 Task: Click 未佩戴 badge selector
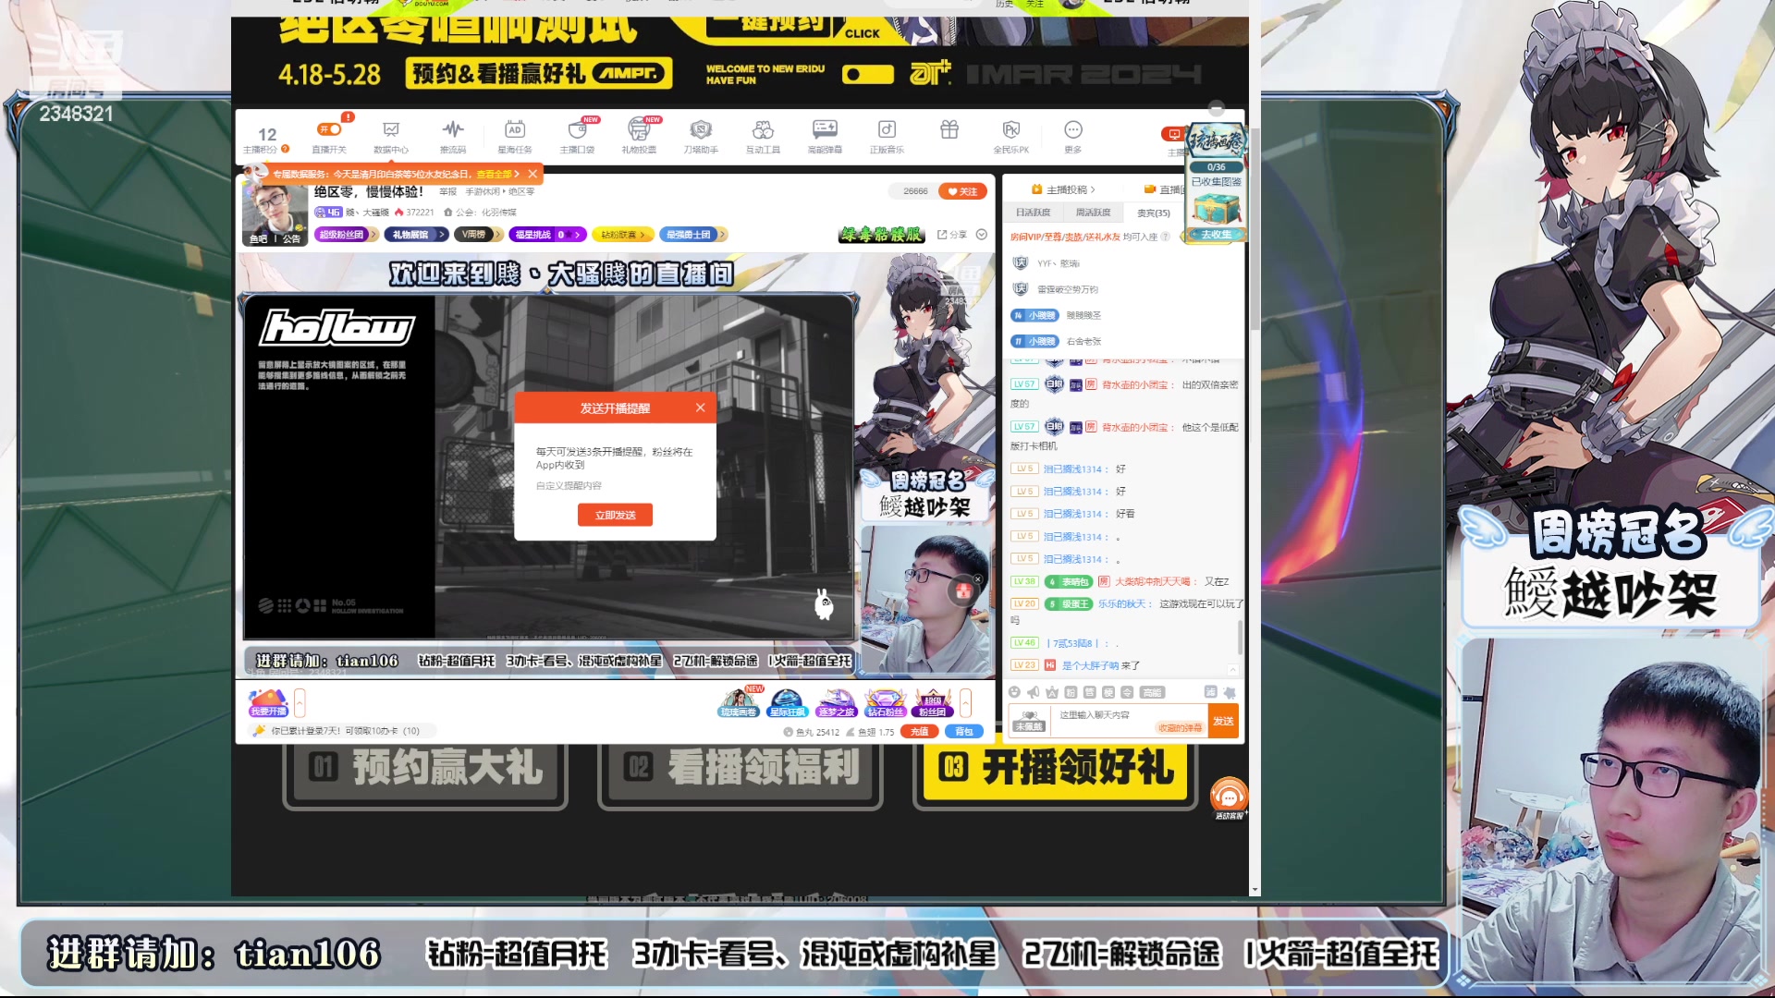pyautogui.click(x=1028, y=721)
